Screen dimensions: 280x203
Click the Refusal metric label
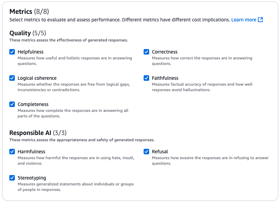(160, 152)
